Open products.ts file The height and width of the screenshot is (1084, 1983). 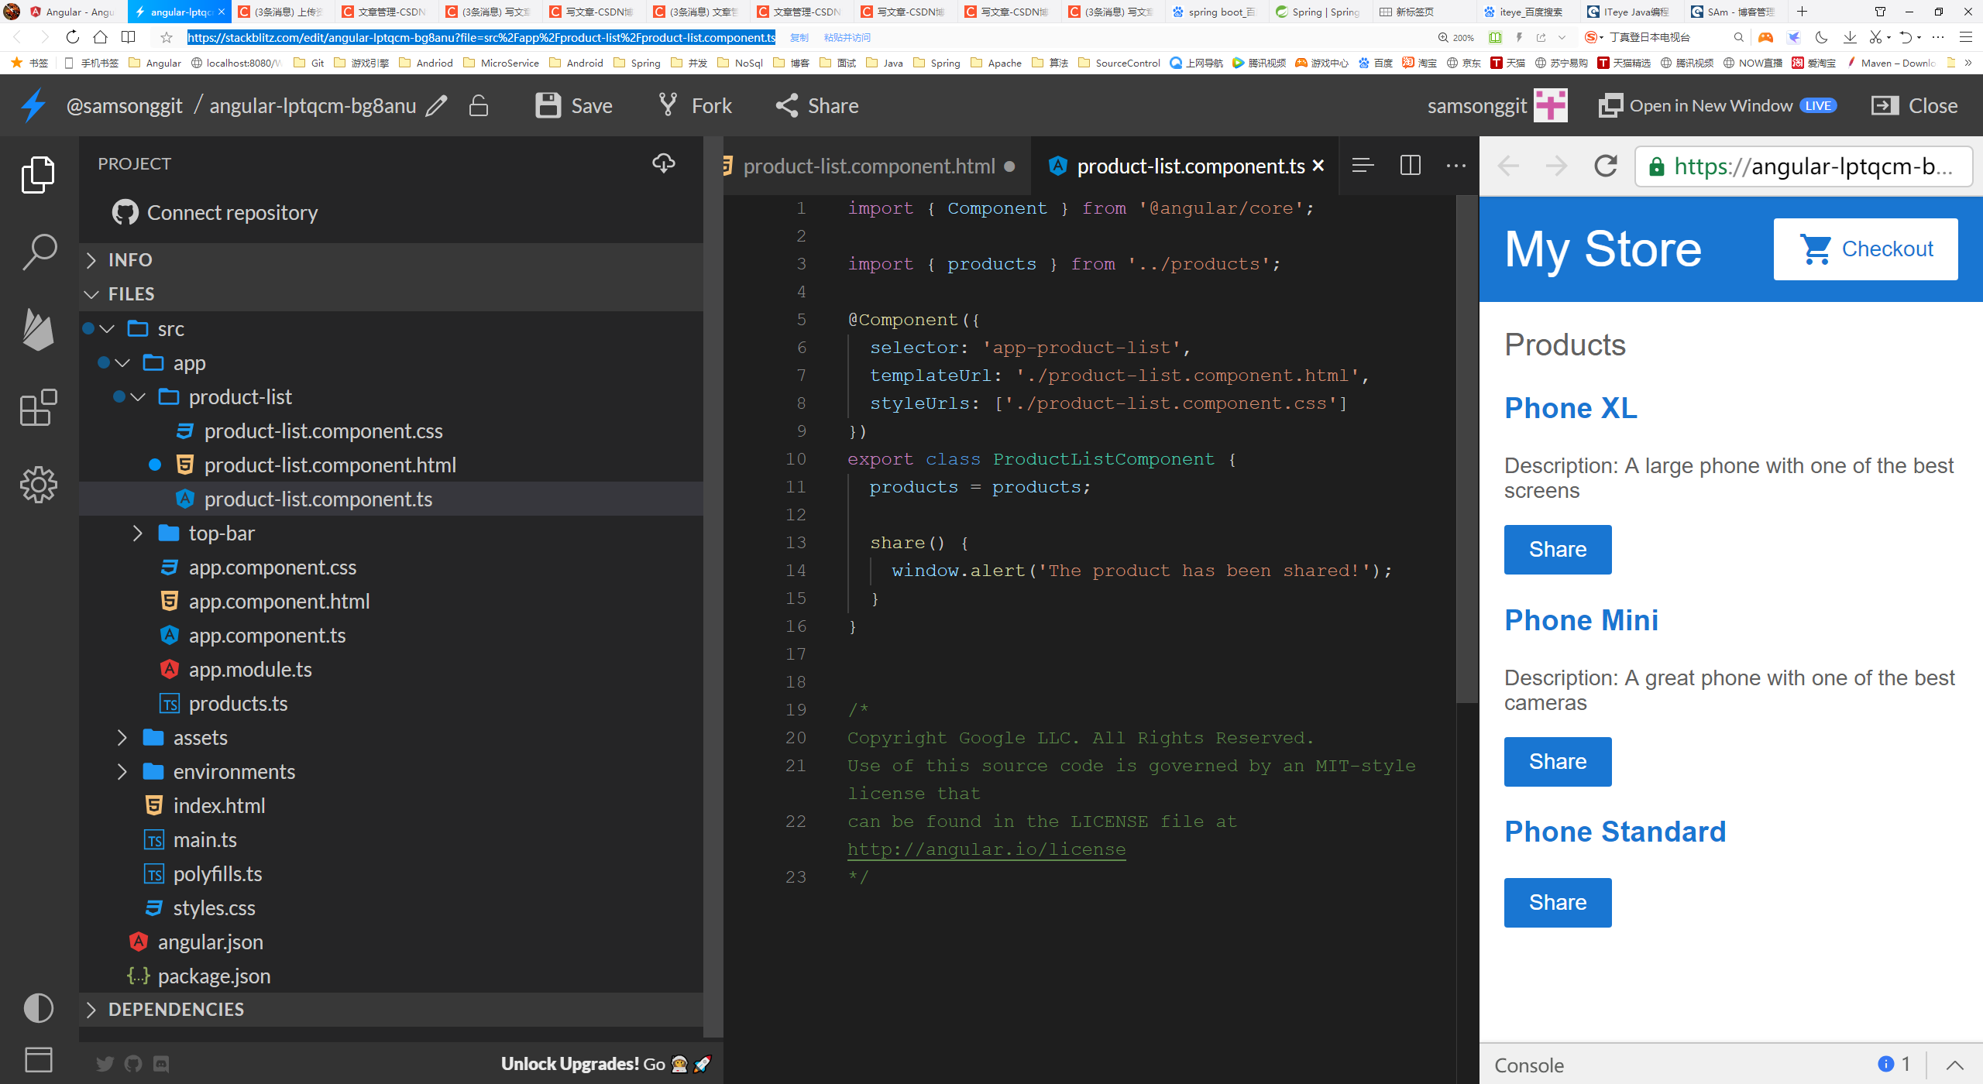238,704
